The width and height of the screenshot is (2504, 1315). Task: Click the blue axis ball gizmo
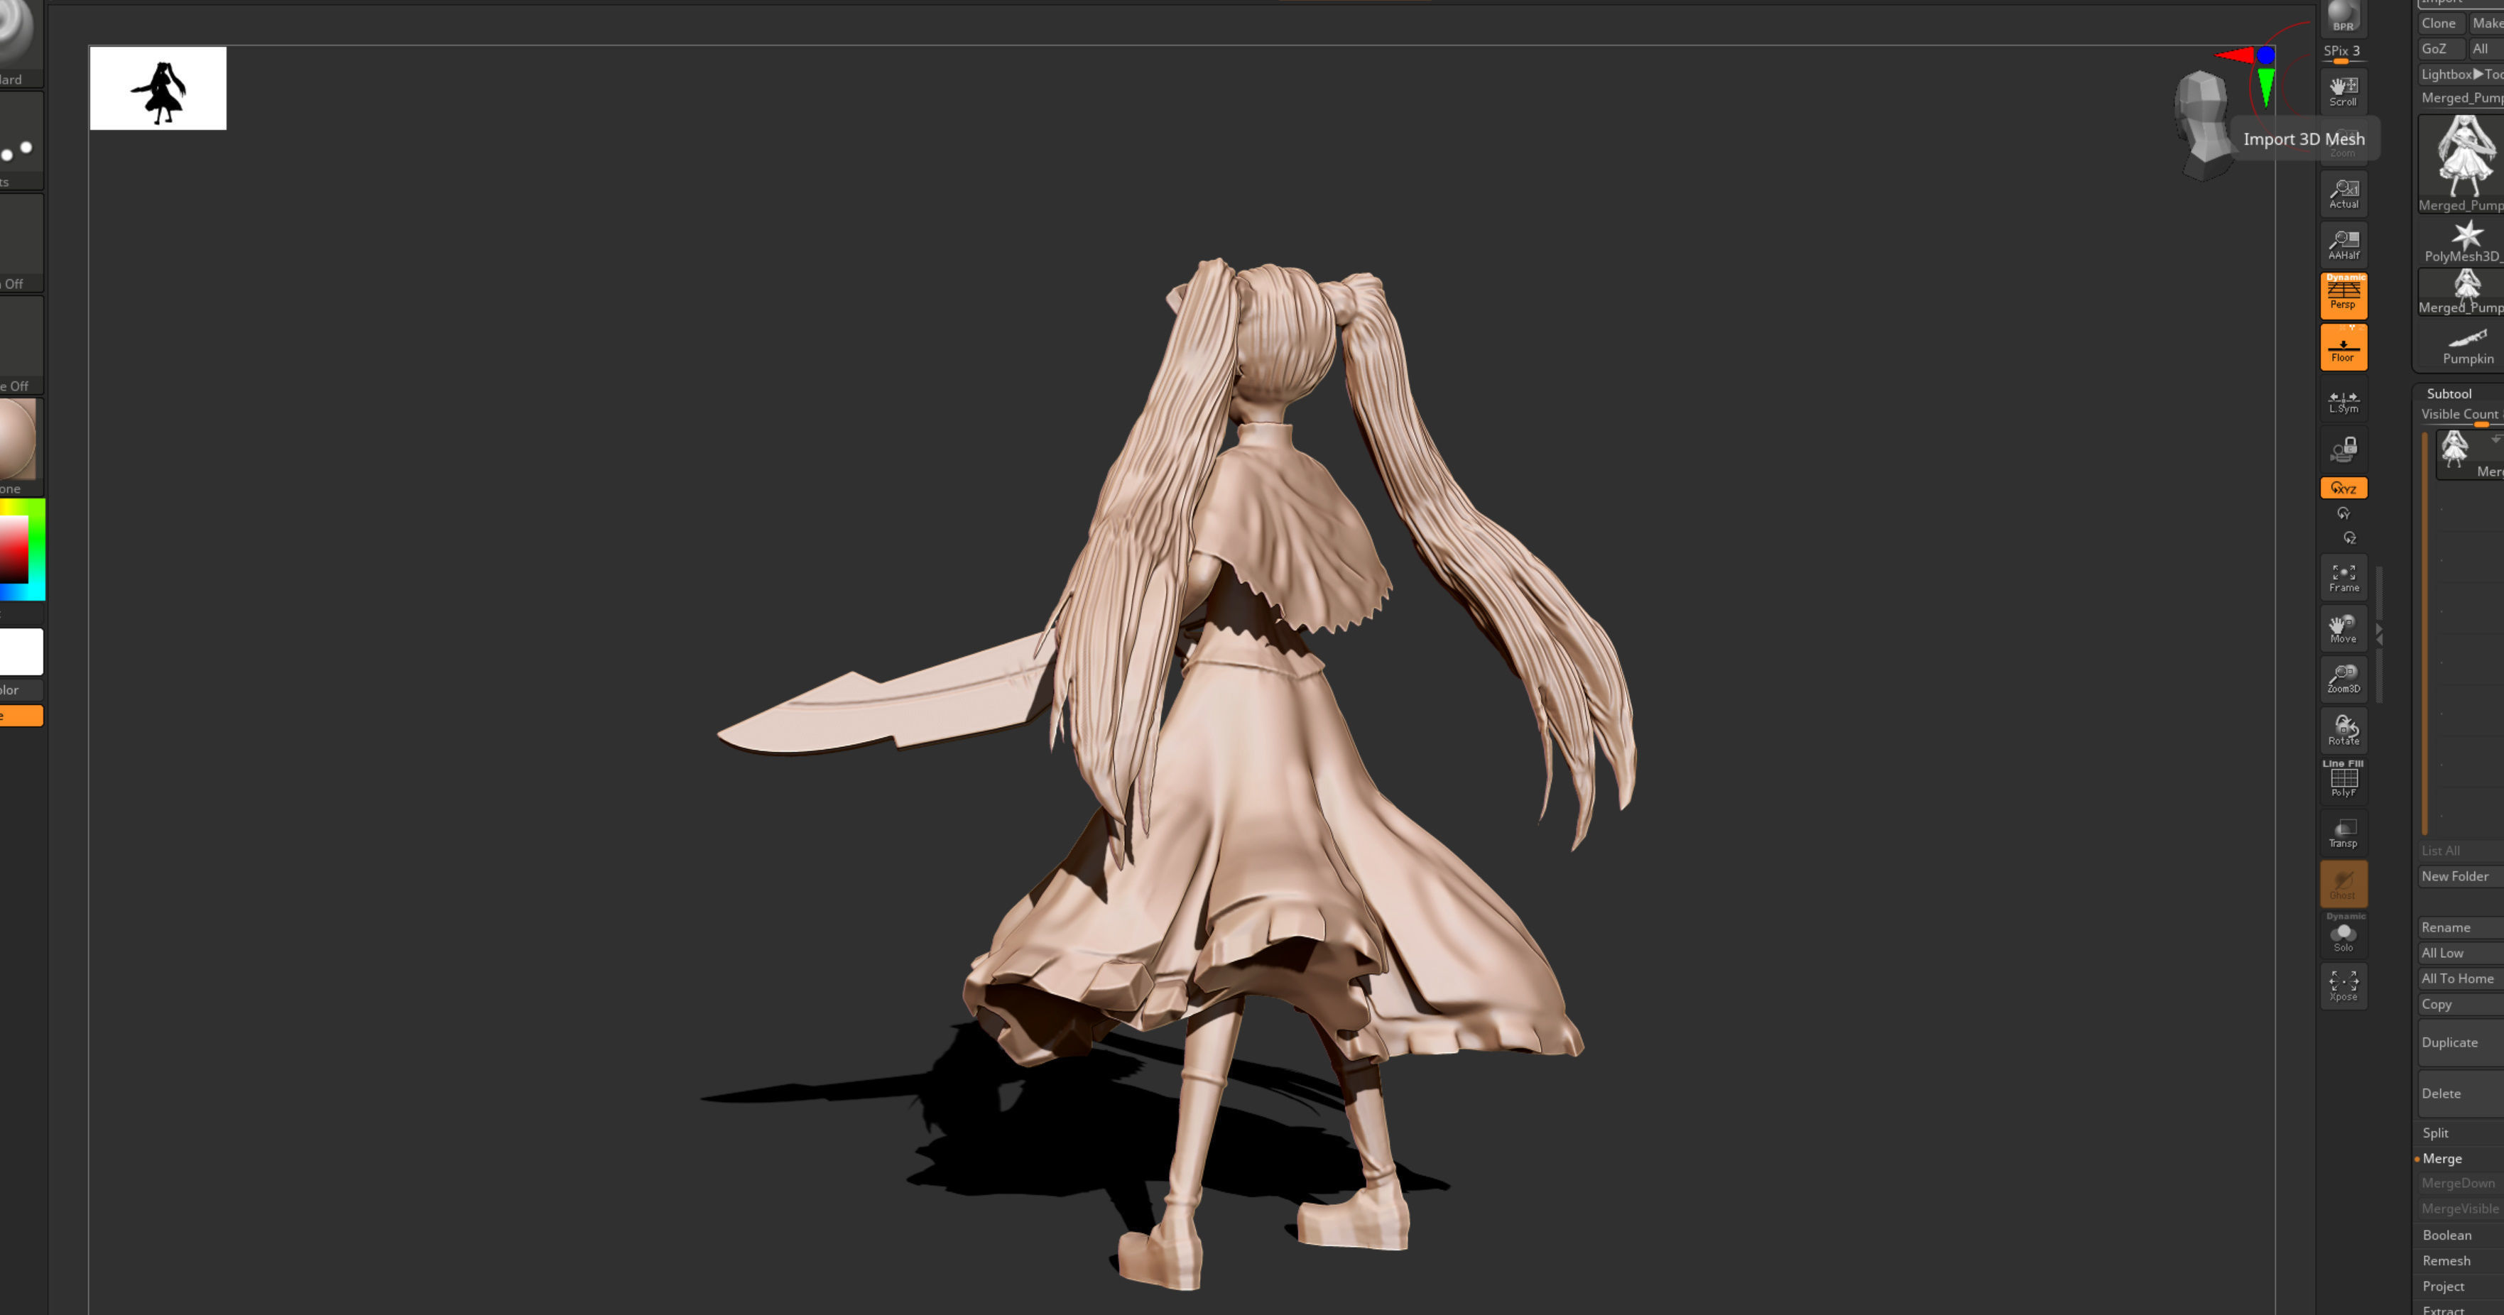click(2266, 55)
